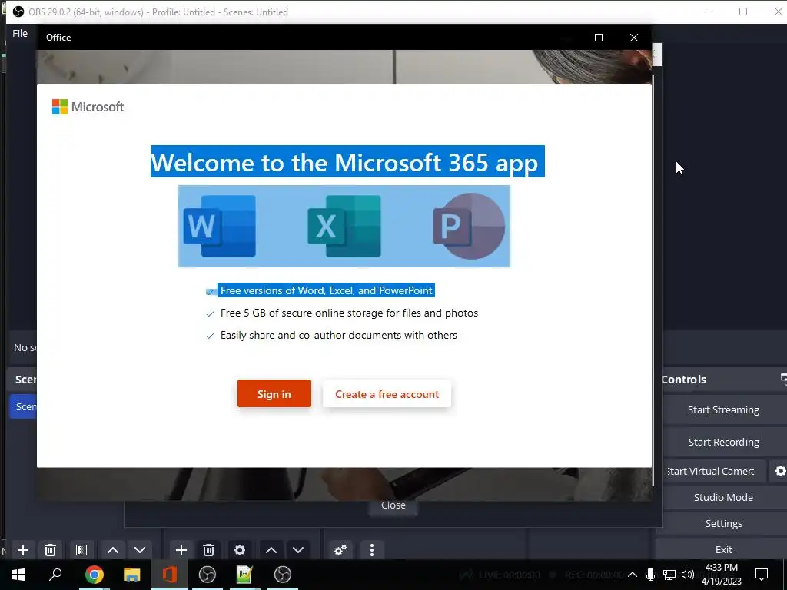The image size is (787, 590).
Task: Open source properties gear icon
Action: [240, 550]
